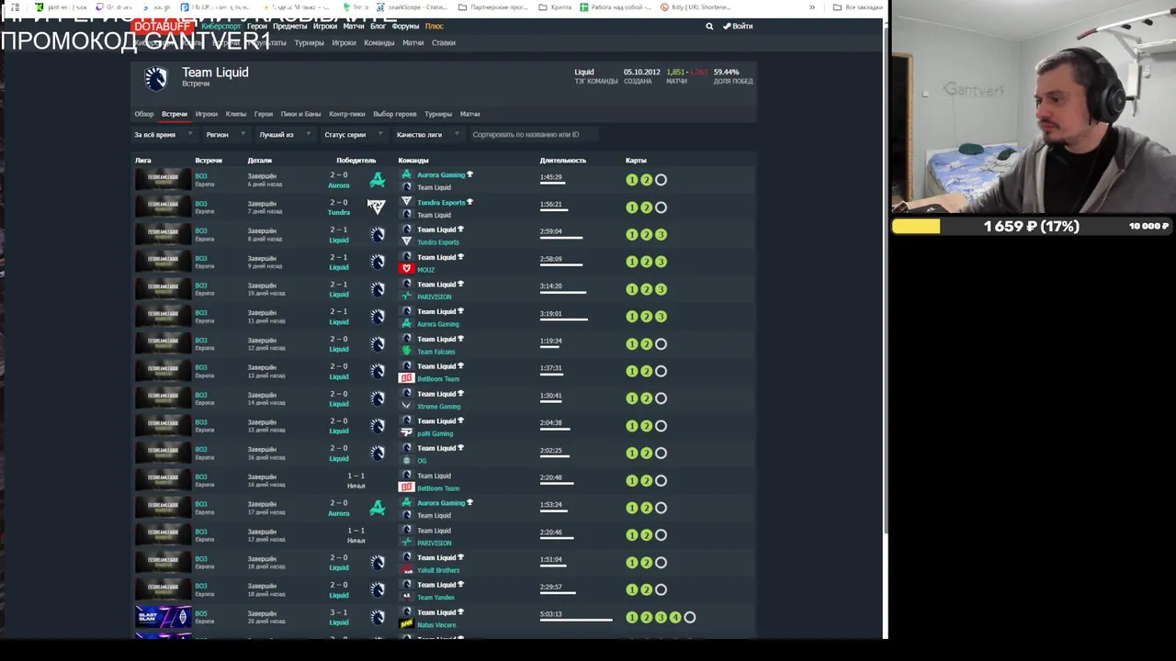Open browser bookmarks overflow chevron
1176x661 pixels.
point(812,7)
